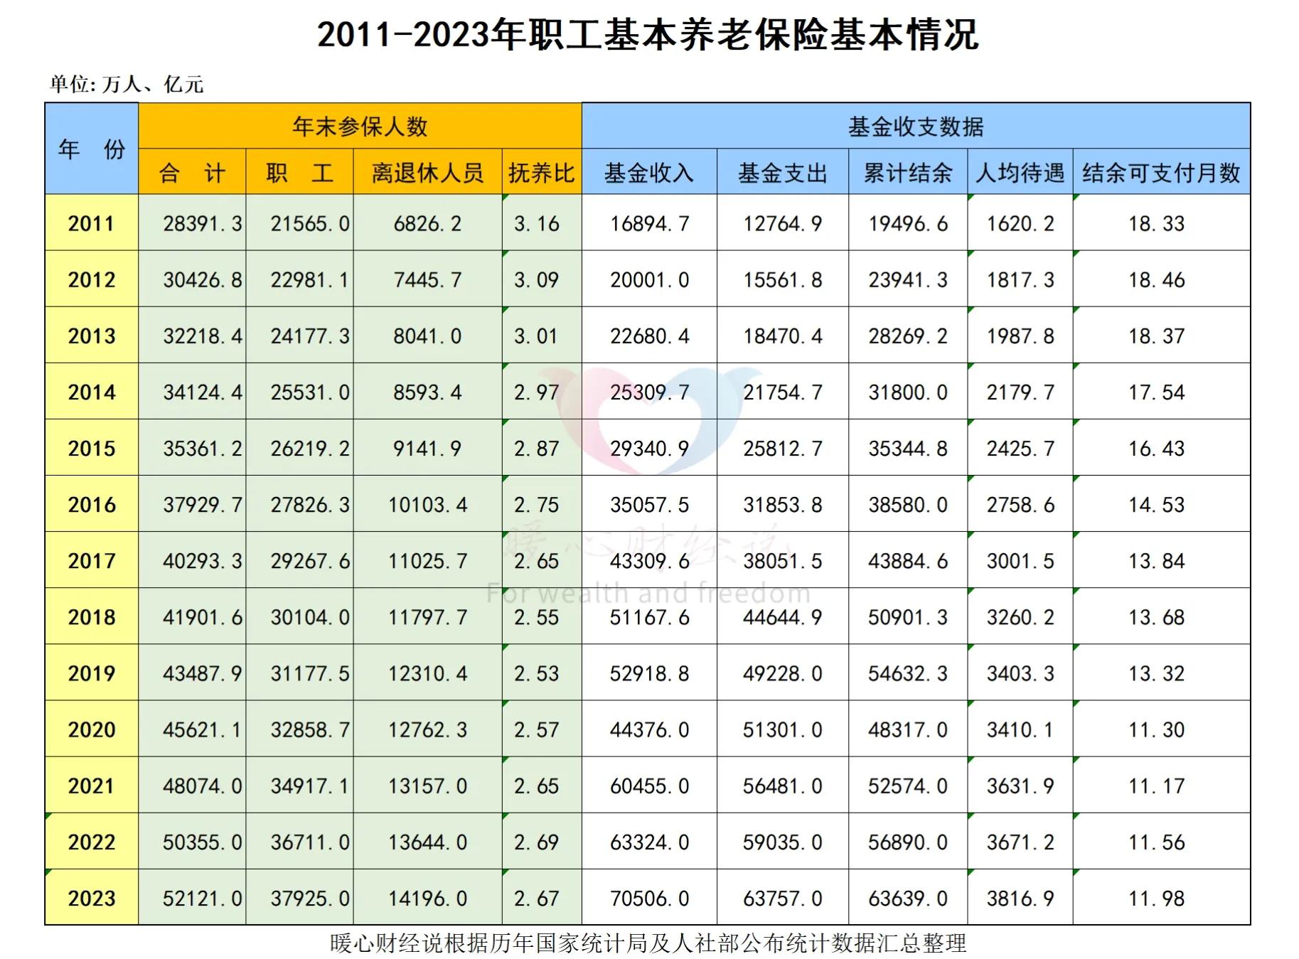Image resolution: width=1299 pixels, height=959 pixels.
Task: Click the 人均待遇 column header
Action: click(1021, 172)
